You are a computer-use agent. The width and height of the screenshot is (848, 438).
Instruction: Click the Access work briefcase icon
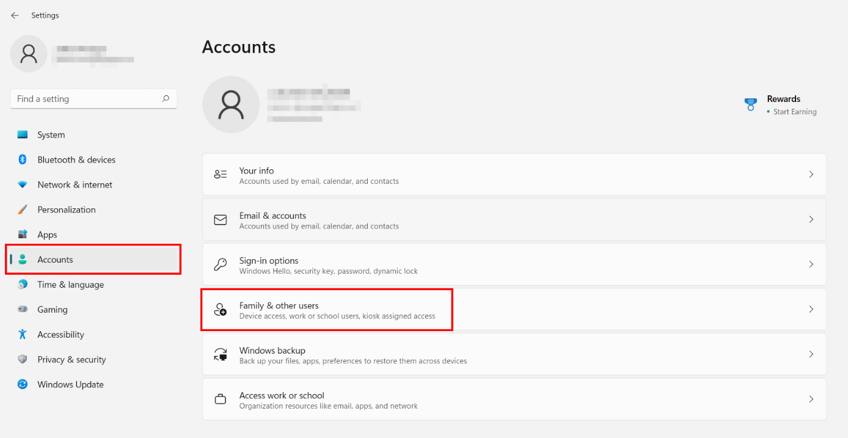tap(221, 400)
